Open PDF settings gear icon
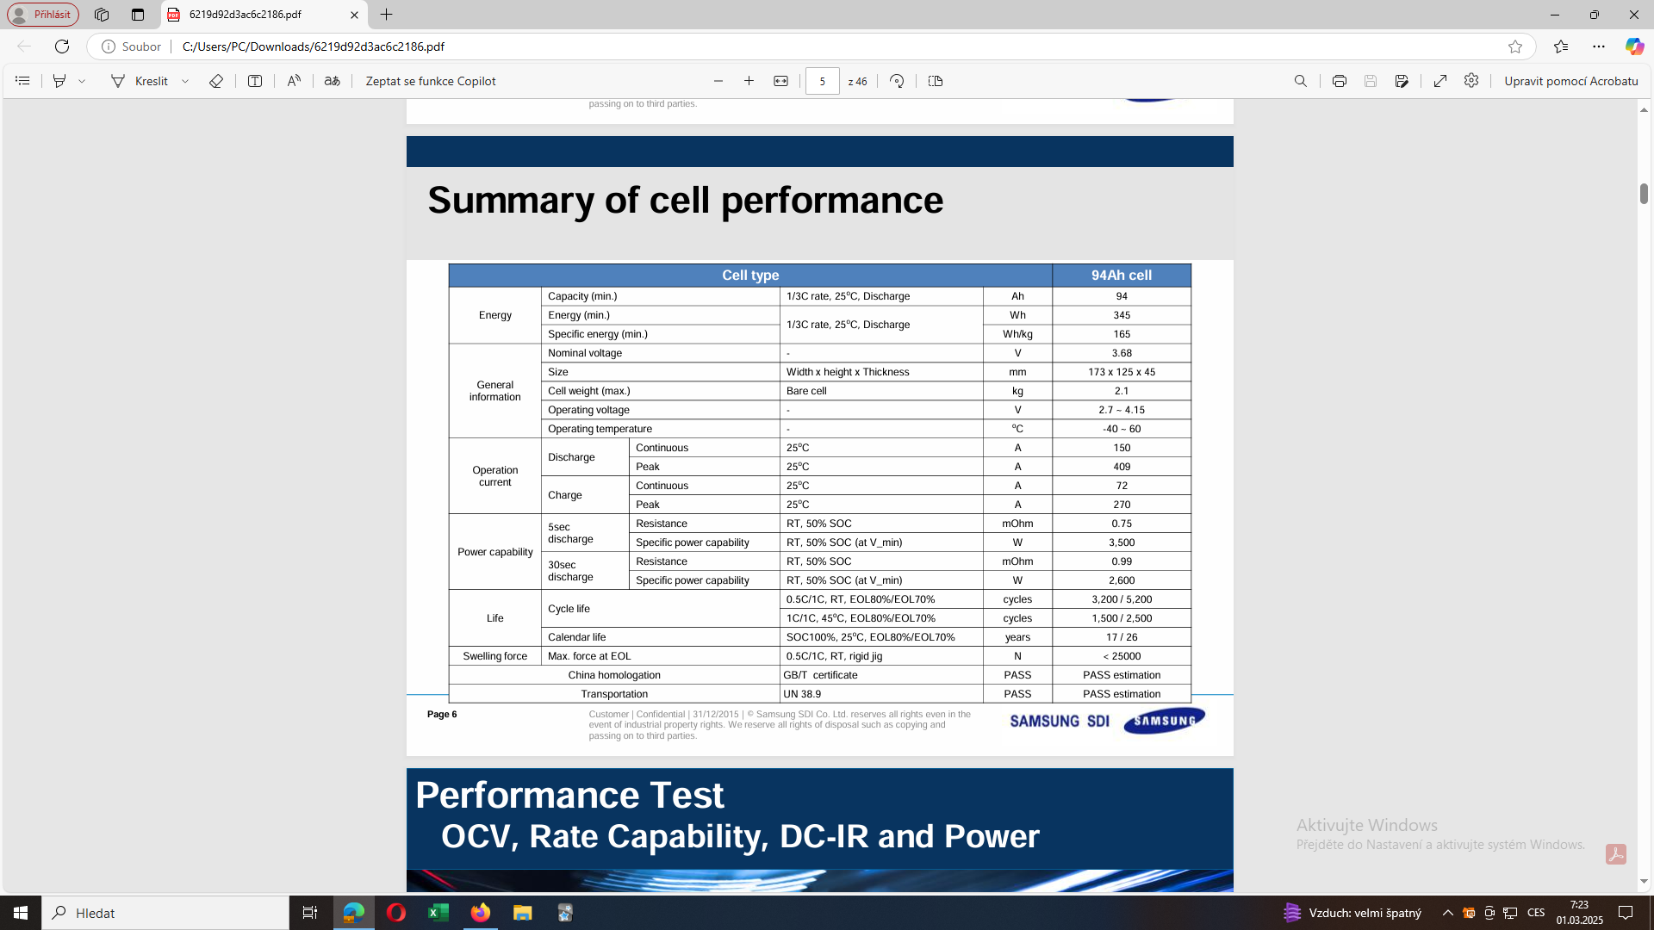1654x930 pixels. pyautogui.click(x=1471, y=81)
